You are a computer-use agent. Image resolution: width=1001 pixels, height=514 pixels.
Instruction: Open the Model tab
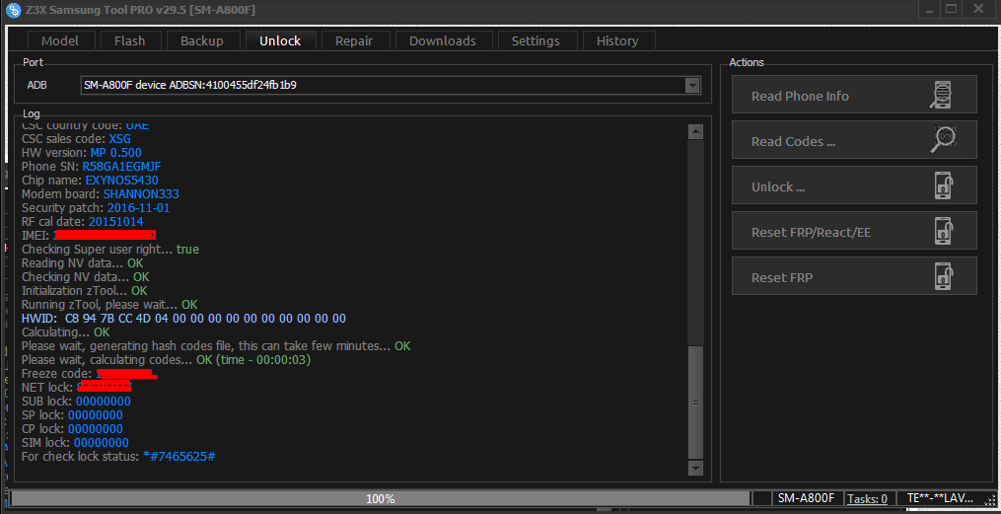pos(60,40)
